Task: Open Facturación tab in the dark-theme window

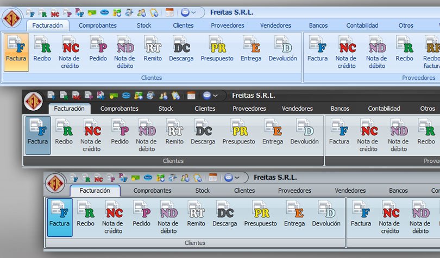Action: 70,109
